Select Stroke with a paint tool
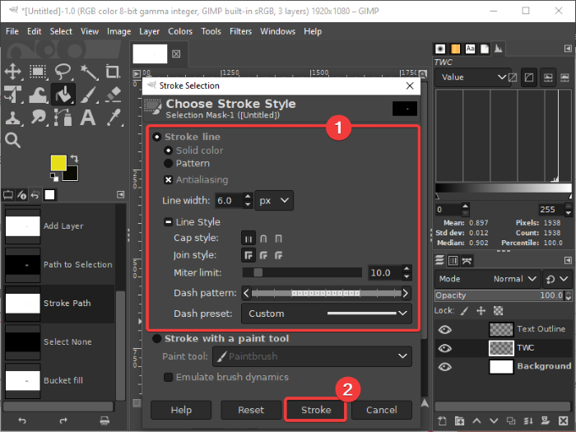This screenshot has height=432, width=576. (x=157, y=338)
